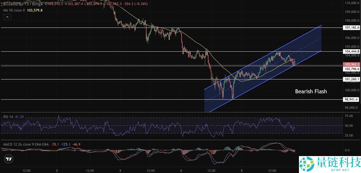361x173 pixels.
Task: Select the MA 50 close indicator legend
Action: [x=14, y=10]
